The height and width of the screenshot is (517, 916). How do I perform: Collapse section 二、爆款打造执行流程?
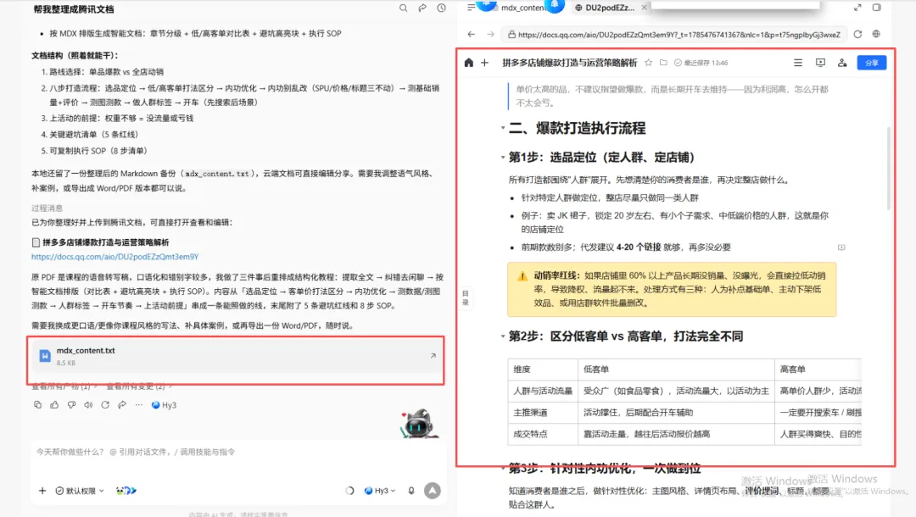(502, 128)
